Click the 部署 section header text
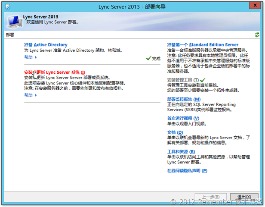This screenshot has height=207, width=265. (10, 35)
